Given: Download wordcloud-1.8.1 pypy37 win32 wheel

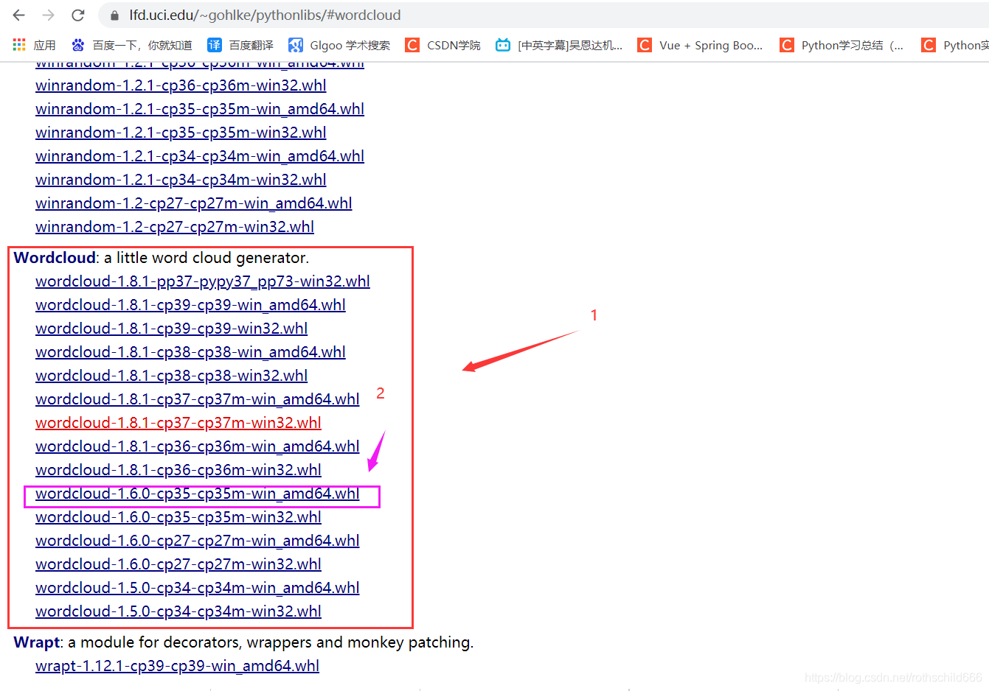Looking at the screenshot, I should click(x=203, y=281).
